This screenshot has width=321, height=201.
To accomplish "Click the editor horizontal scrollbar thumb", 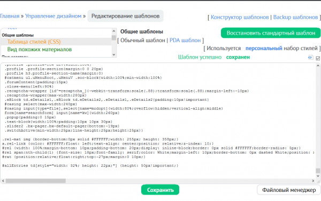I will coord(36,181).
